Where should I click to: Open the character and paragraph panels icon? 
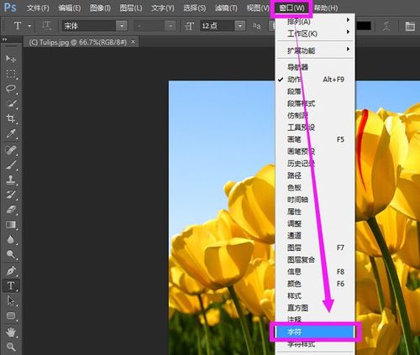410,26
